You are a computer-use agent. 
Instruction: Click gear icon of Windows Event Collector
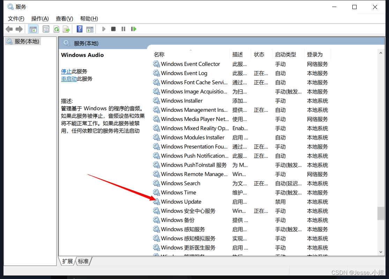click(x=156, y=64)
